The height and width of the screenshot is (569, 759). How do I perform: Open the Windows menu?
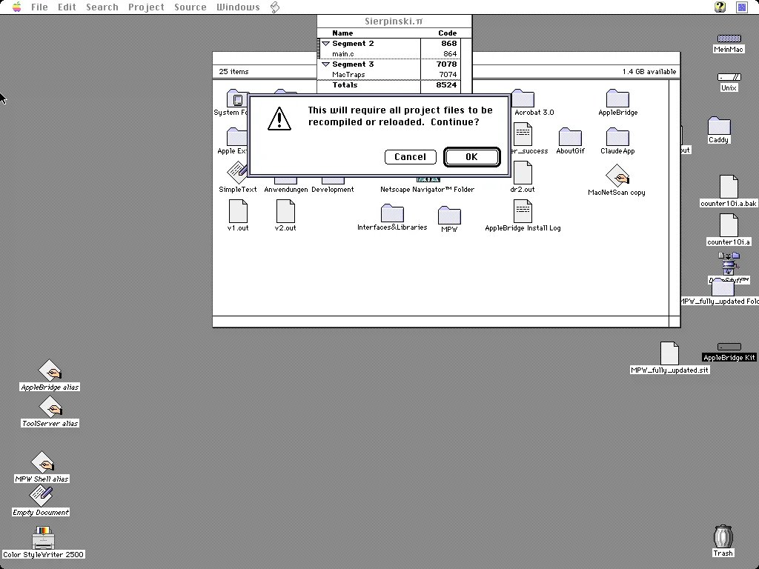coord(238,7)
